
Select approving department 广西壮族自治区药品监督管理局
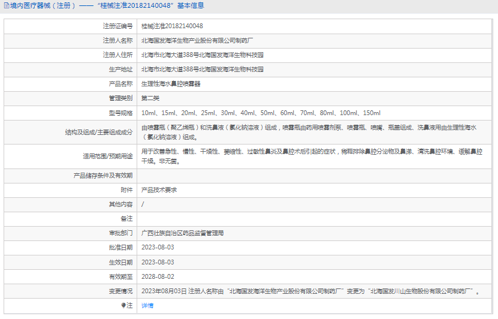pyautogui.click(x=183, y=233)
